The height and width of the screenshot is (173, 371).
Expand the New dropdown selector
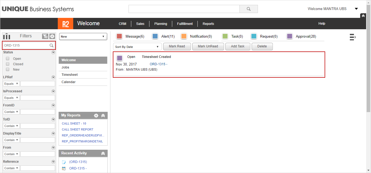tap(83, 37)
